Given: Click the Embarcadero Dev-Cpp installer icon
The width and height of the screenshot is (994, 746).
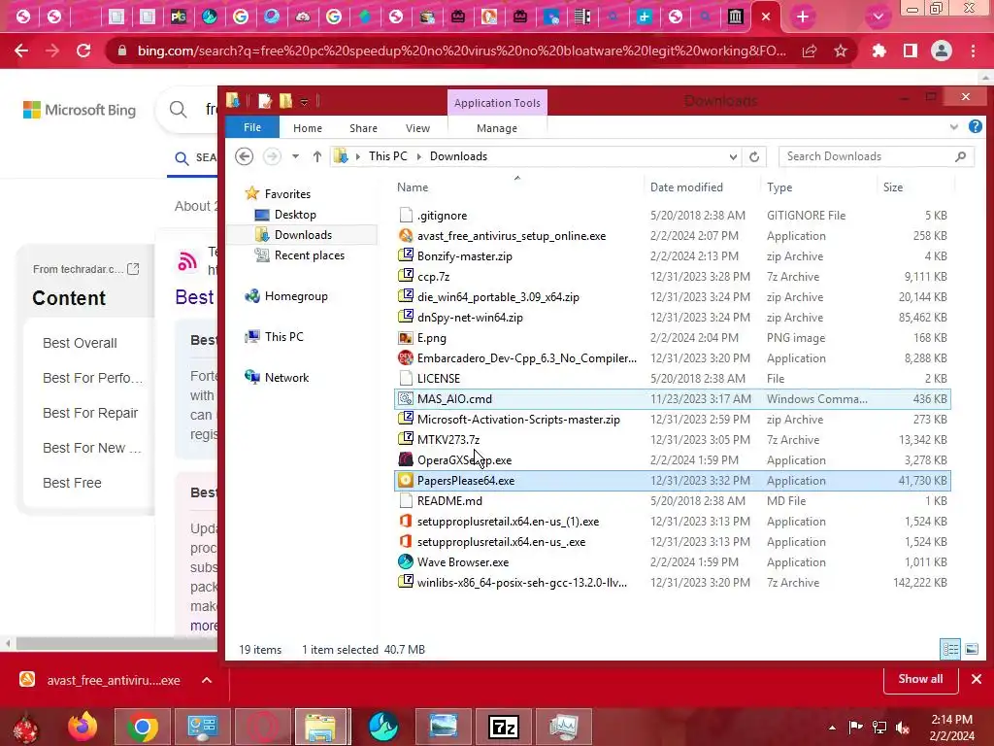Looking at the screenshot, I should click(406, 357).
